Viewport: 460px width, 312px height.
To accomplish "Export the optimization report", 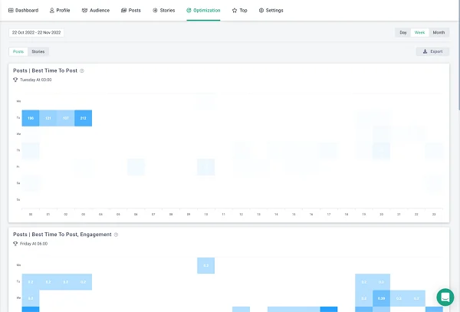I will [432, 51].
